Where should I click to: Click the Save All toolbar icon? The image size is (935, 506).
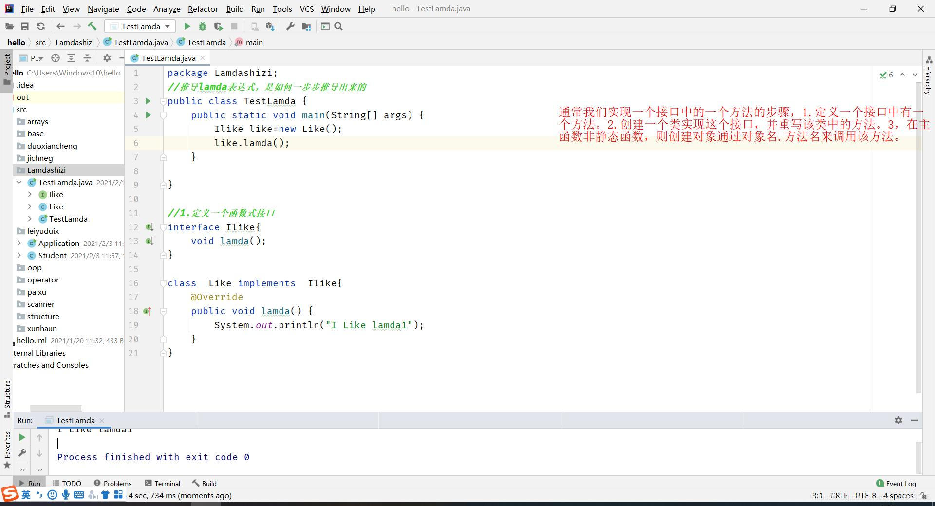click(25, 26)
